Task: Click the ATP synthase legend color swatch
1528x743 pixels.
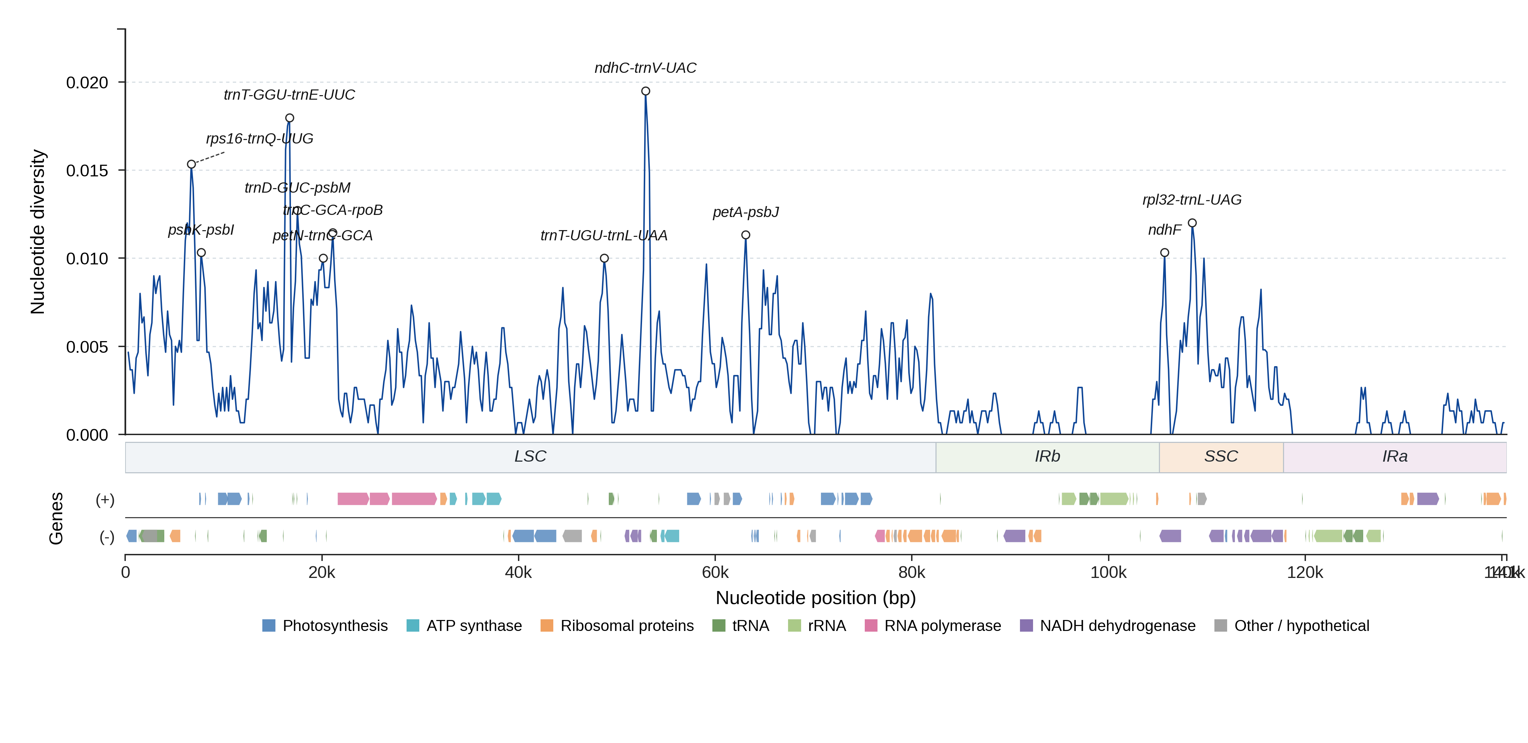Action: click(413, 626)
